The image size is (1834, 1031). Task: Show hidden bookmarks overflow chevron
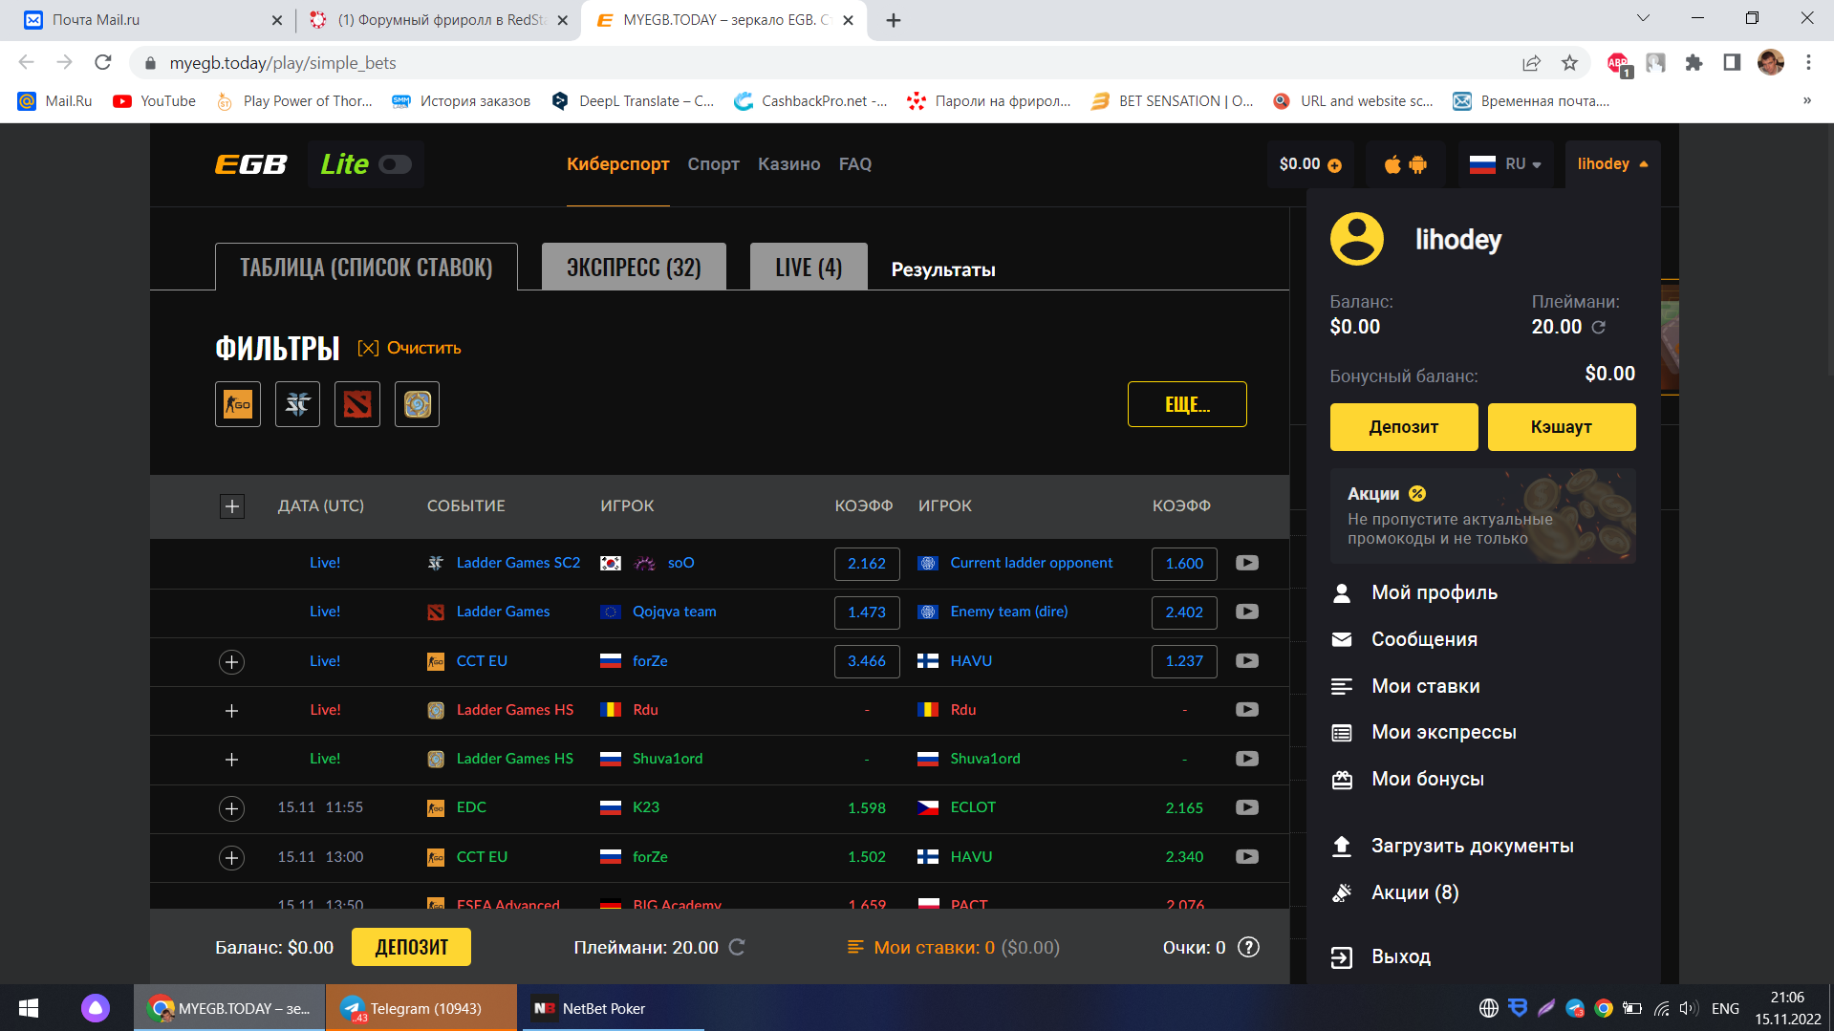1806,100
